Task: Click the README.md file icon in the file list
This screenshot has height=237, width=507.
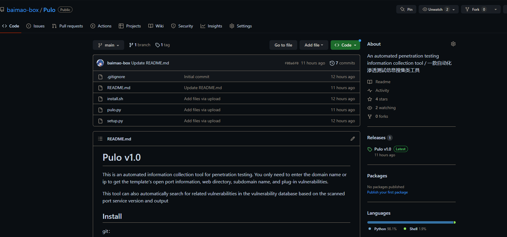Action: point(101,88)
